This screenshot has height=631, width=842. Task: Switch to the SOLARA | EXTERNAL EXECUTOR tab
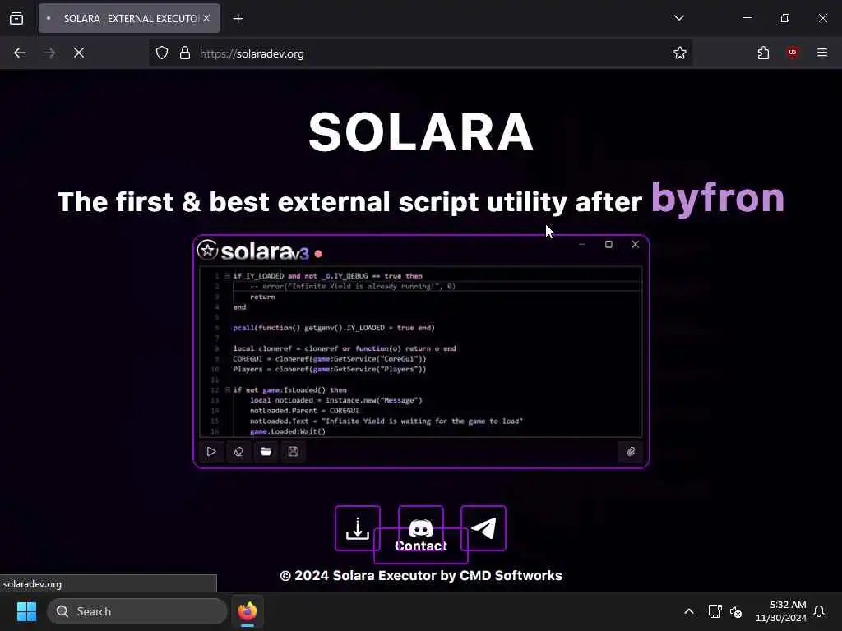click(129, 18)
